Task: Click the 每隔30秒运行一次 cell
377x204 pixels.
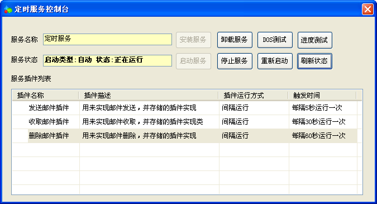Action: 318,122
